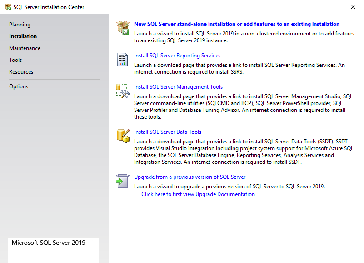
Task: Open the Planning section
Action: (20, 25)
